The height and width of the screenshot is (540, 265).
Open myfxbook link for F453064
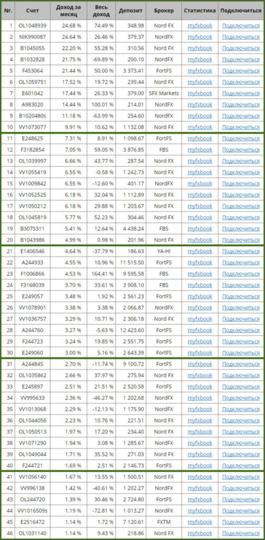click(x=200, y=71)
